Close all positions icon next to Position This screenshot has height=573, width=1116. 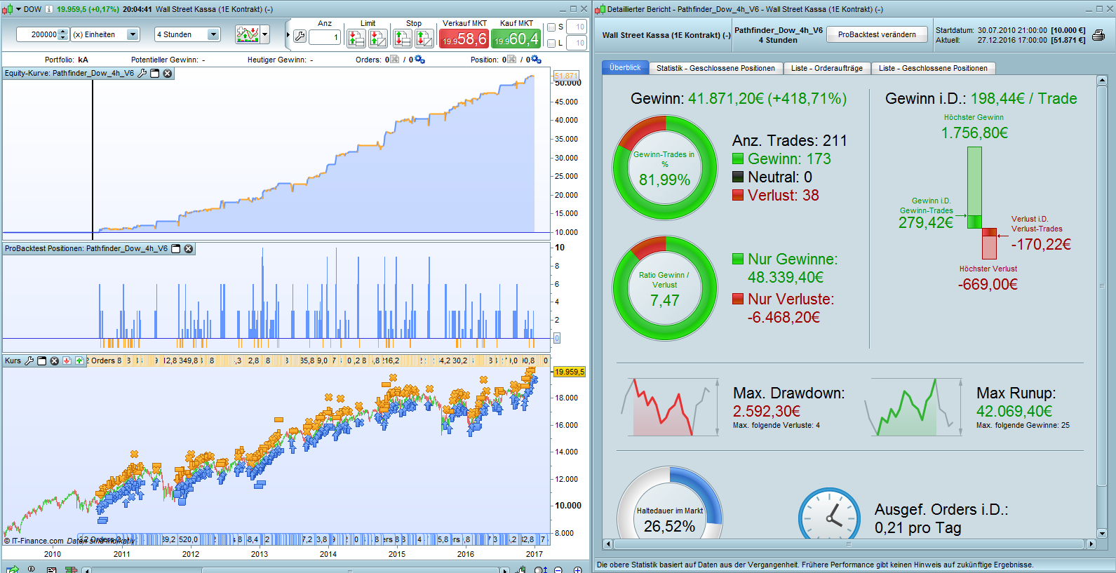[x=511, y=60]
